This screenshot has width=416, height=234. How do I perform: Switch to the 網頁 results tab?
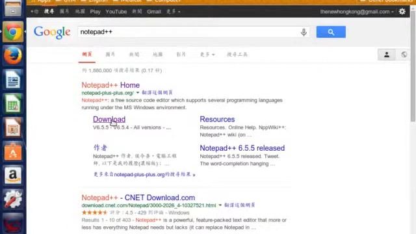[86, 55]
